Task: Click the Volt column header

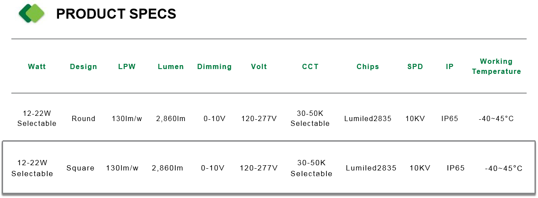Action: click(259, 67)
